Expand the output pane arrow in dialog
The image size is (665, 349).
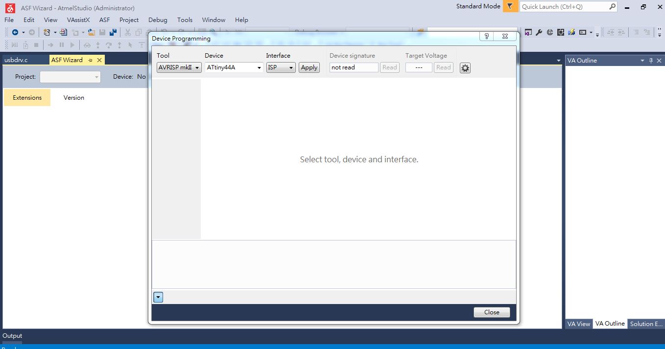point(158,297)
